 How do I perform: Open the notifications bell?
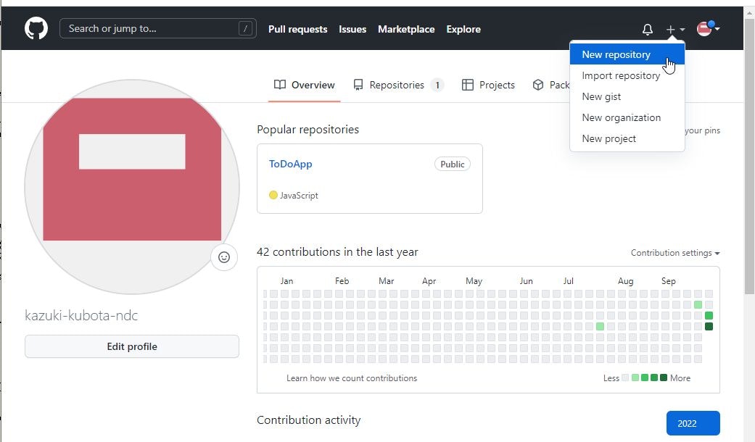(647, 30)
